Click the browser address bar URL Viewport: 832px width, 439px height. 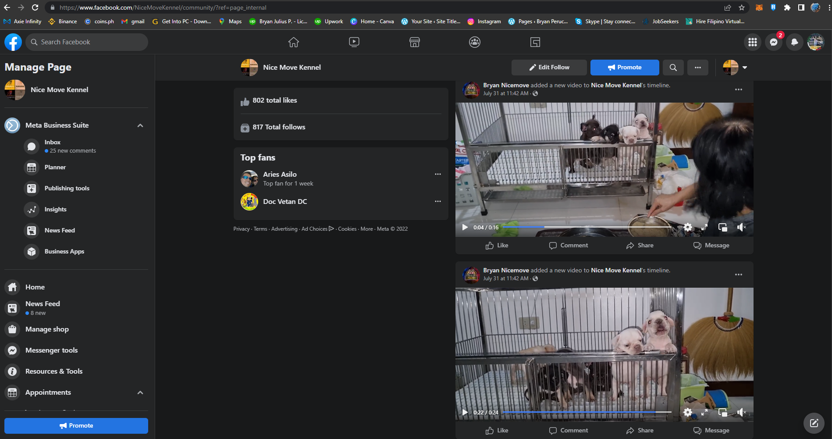pos(163,7)
